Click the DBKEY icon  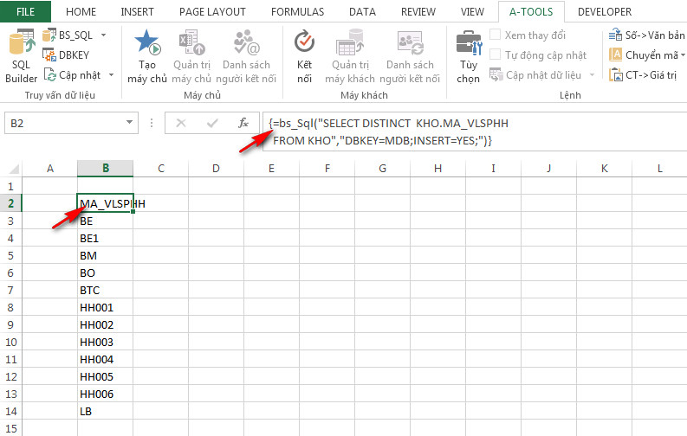49,54
